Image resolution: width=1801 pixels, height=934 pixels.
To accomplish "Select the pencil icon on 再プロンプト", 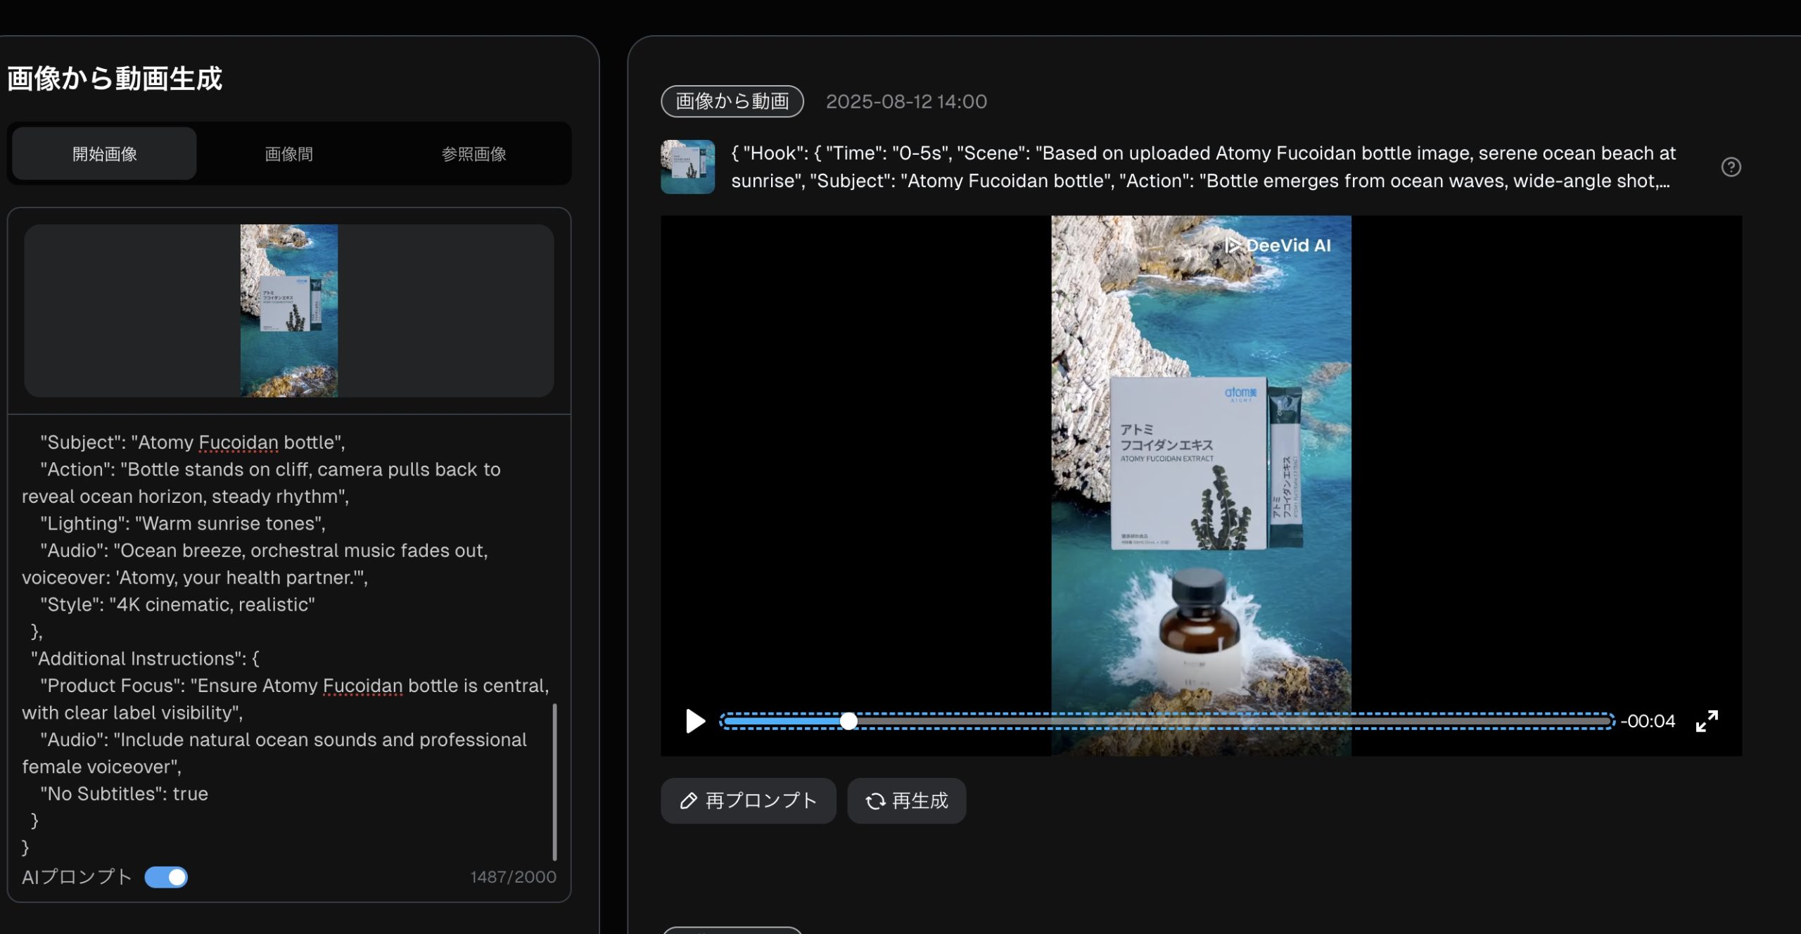I will (x=689, y=800).
